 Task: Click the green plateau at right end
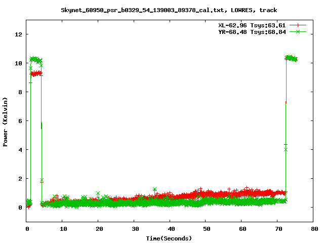(291, 59)
